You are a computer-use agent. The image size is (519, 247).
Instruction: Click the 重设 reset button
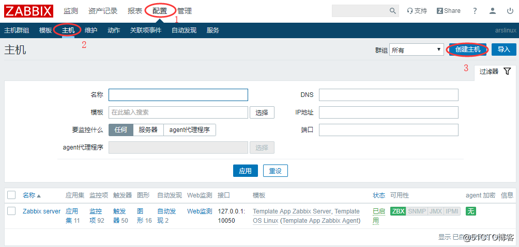[x=276, y=171]
